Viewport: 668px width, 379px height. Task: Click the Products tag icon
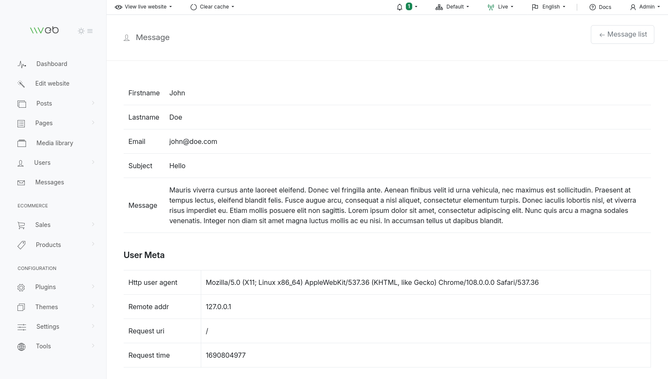pos(22,245)
